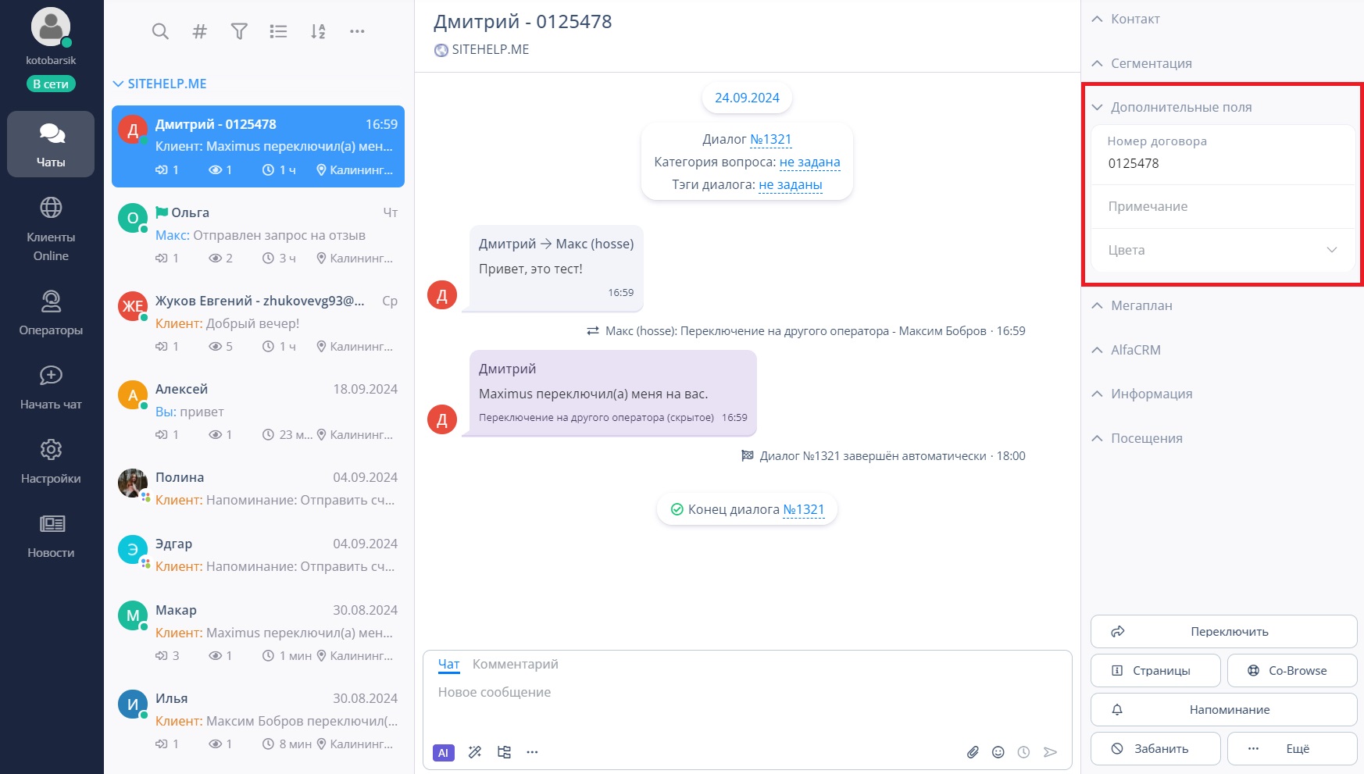Click the sort order icon
This screenshot has height=774, width=1364.
coord(318,31)
